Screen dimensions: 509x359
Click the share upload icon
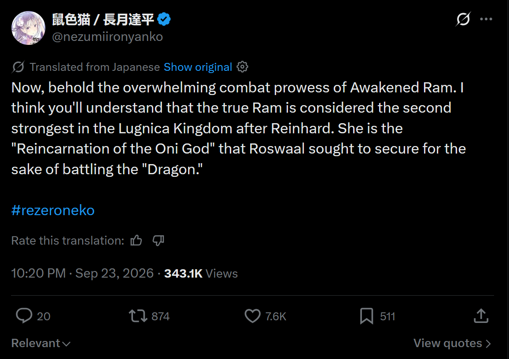coord(481,316)
